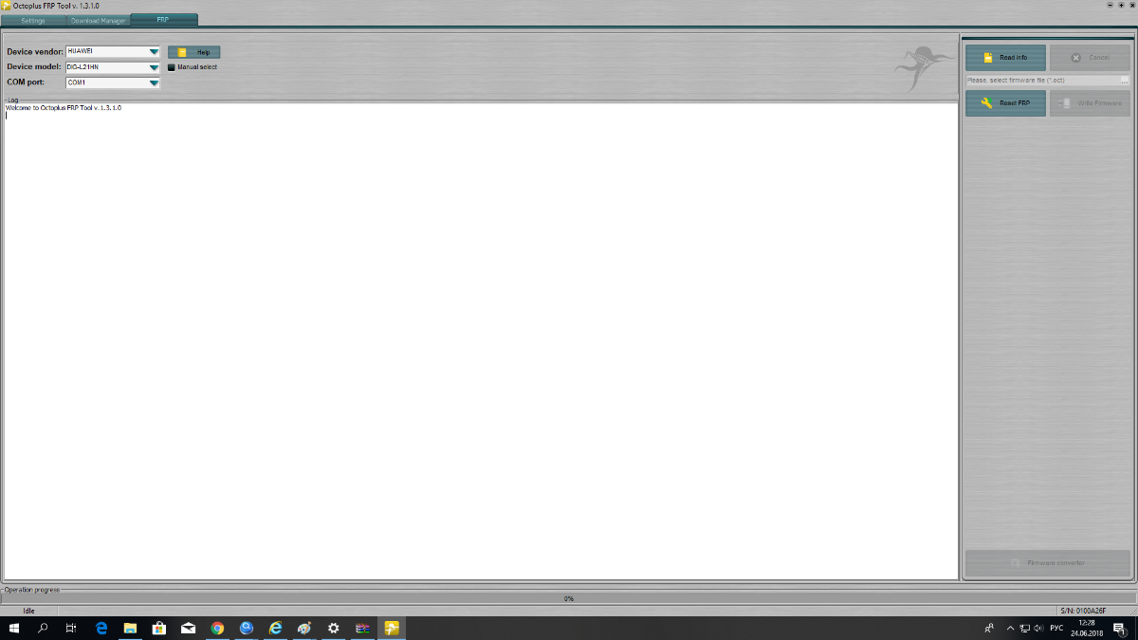1138x640 pixels.
Task: Enable the Manual select checkbox
Action: tap(172, 67)
